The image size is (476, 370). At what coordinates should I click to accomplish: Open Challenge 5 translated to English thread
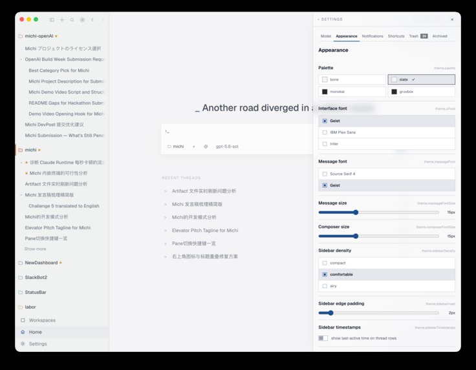click(64, 206)
